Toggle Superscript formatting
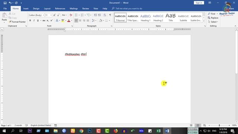Viewport: 238px width, 134px height. pos(51,20)
